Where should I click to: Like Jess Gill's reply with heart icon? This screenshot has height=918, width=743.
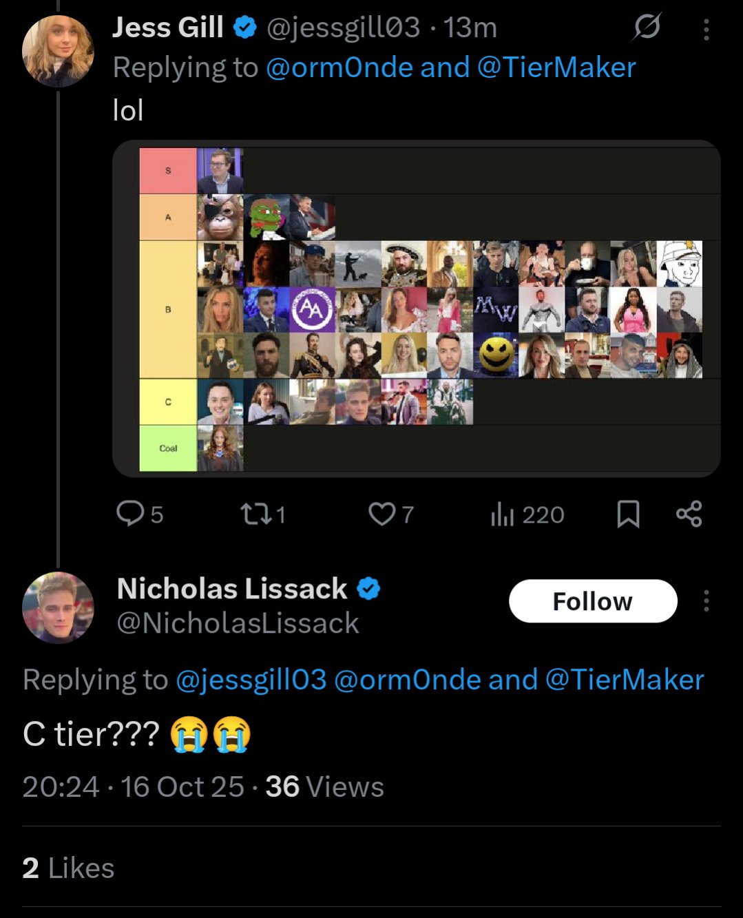382,514
